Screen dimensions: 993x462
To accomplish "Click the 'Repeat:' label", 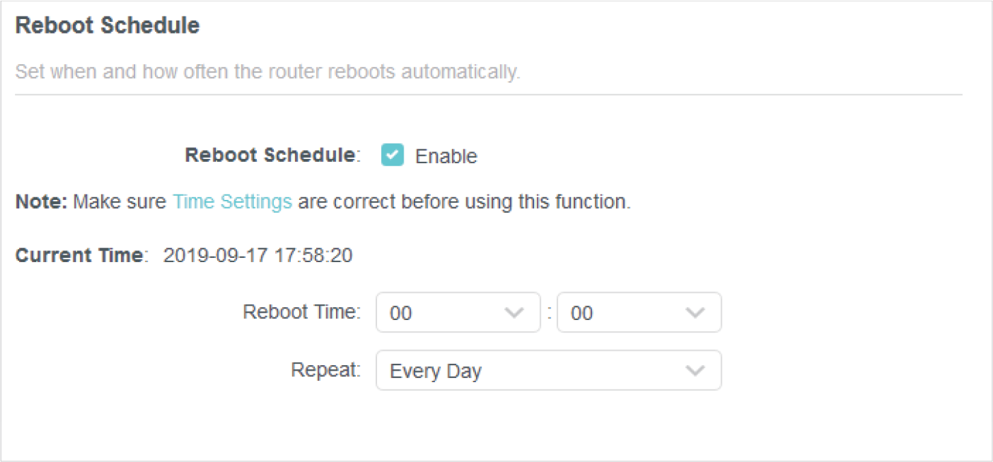I will coord(325,370).
